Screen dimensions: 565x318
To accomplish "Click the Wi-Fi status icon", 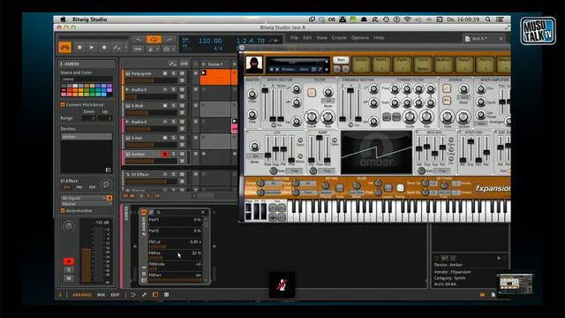I will point(407,19).
